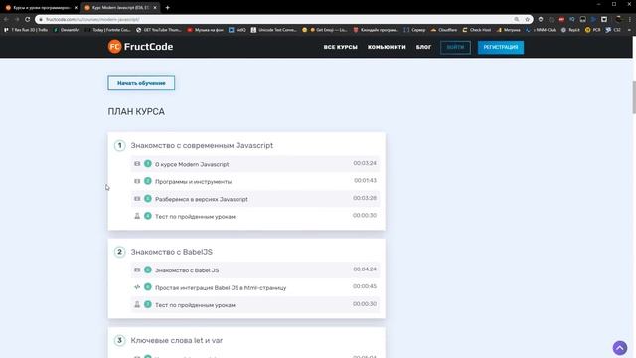This screenshot has width=636, height=358.
Task: Click the test flask icon in section 1
Action: tap(137, 216)
